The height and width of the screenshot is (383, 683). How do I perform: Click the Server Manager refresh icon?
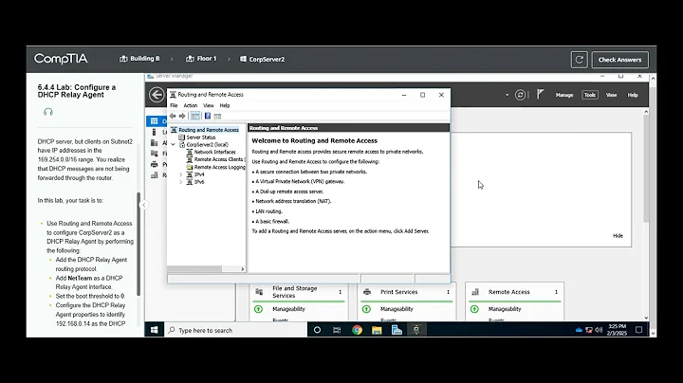click(520, 95)
